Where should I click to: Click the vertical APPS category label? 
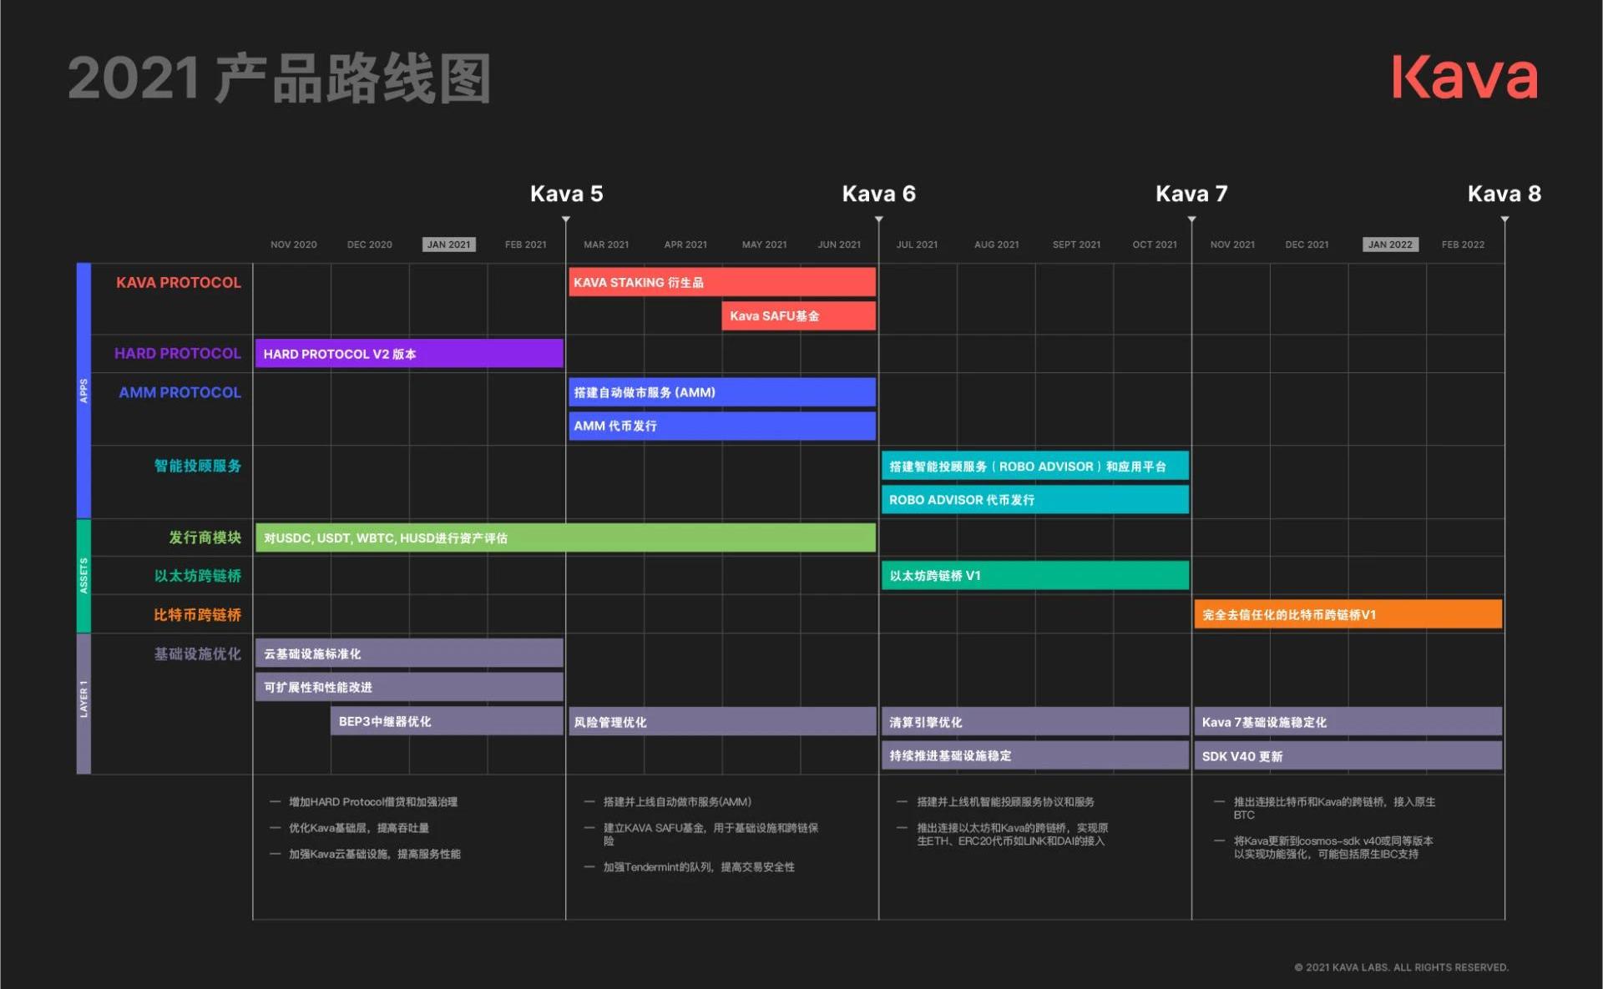[83, 391]
